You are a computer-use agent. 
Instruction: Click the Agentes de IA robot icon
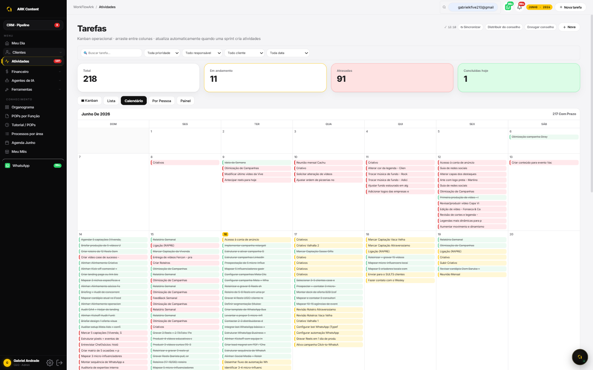tap(7, 81)
